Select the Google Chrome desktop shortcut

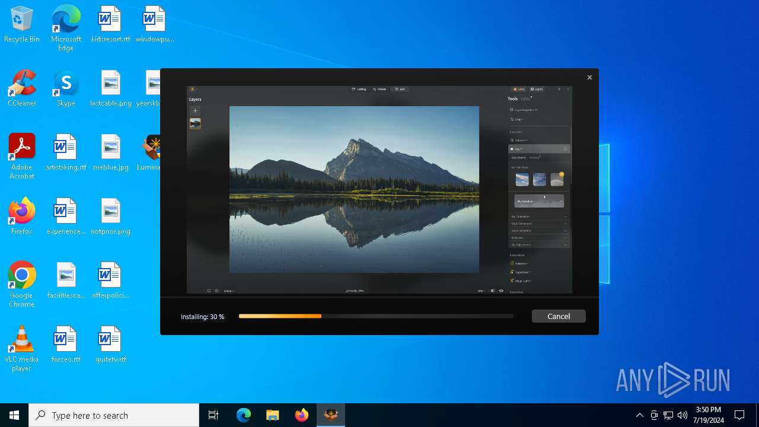(22, 285)
